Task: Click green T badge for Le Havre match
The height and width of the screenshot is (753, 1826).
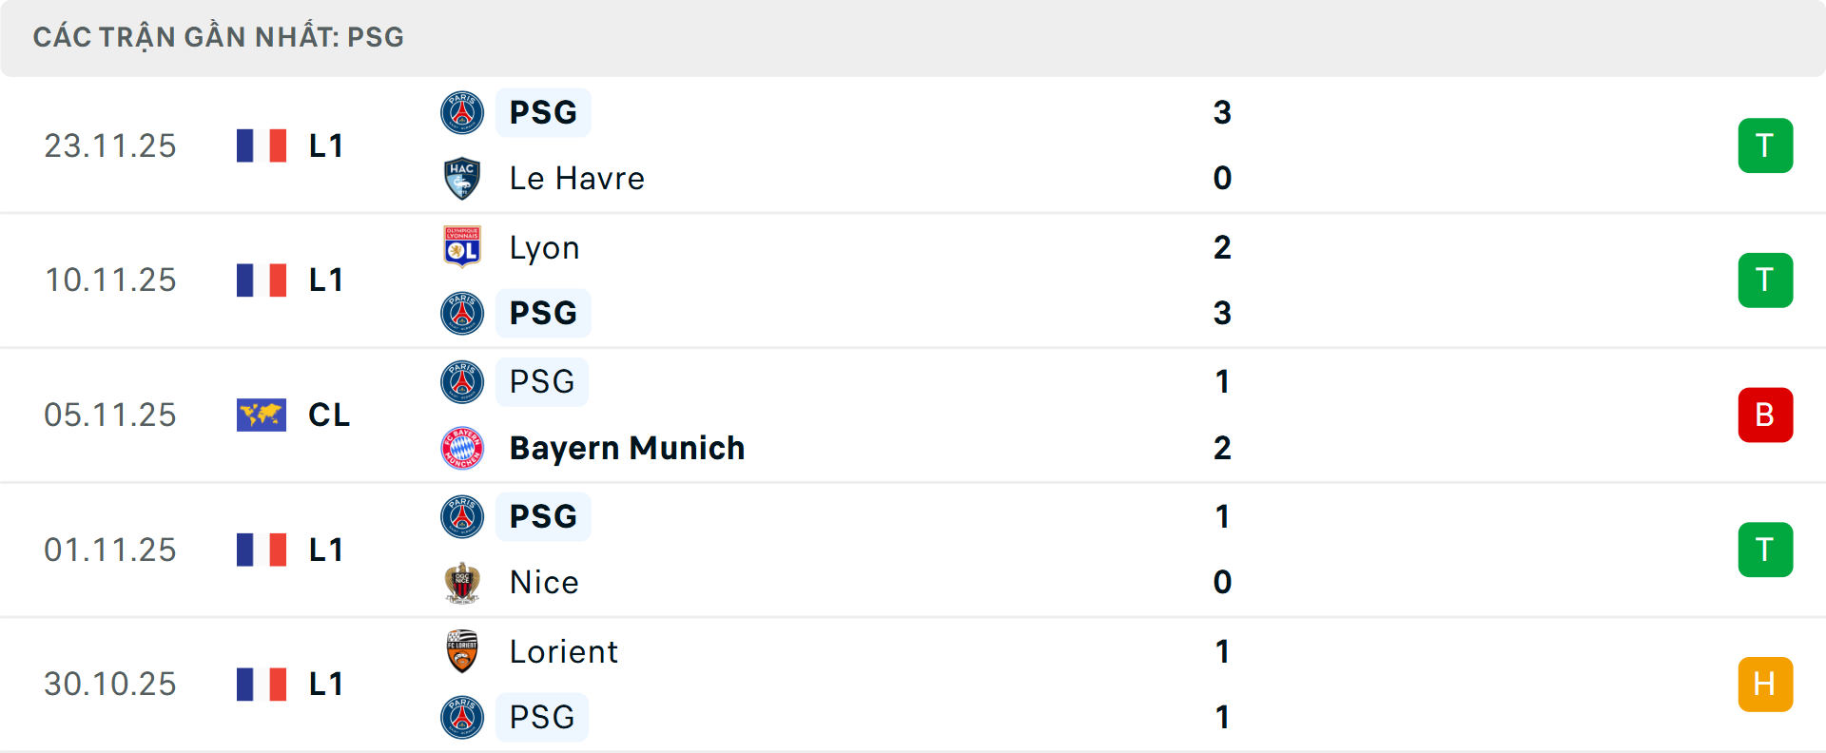Action: (x=1765, y=145)
